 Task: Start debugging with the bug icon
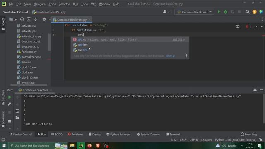(226, 12)
